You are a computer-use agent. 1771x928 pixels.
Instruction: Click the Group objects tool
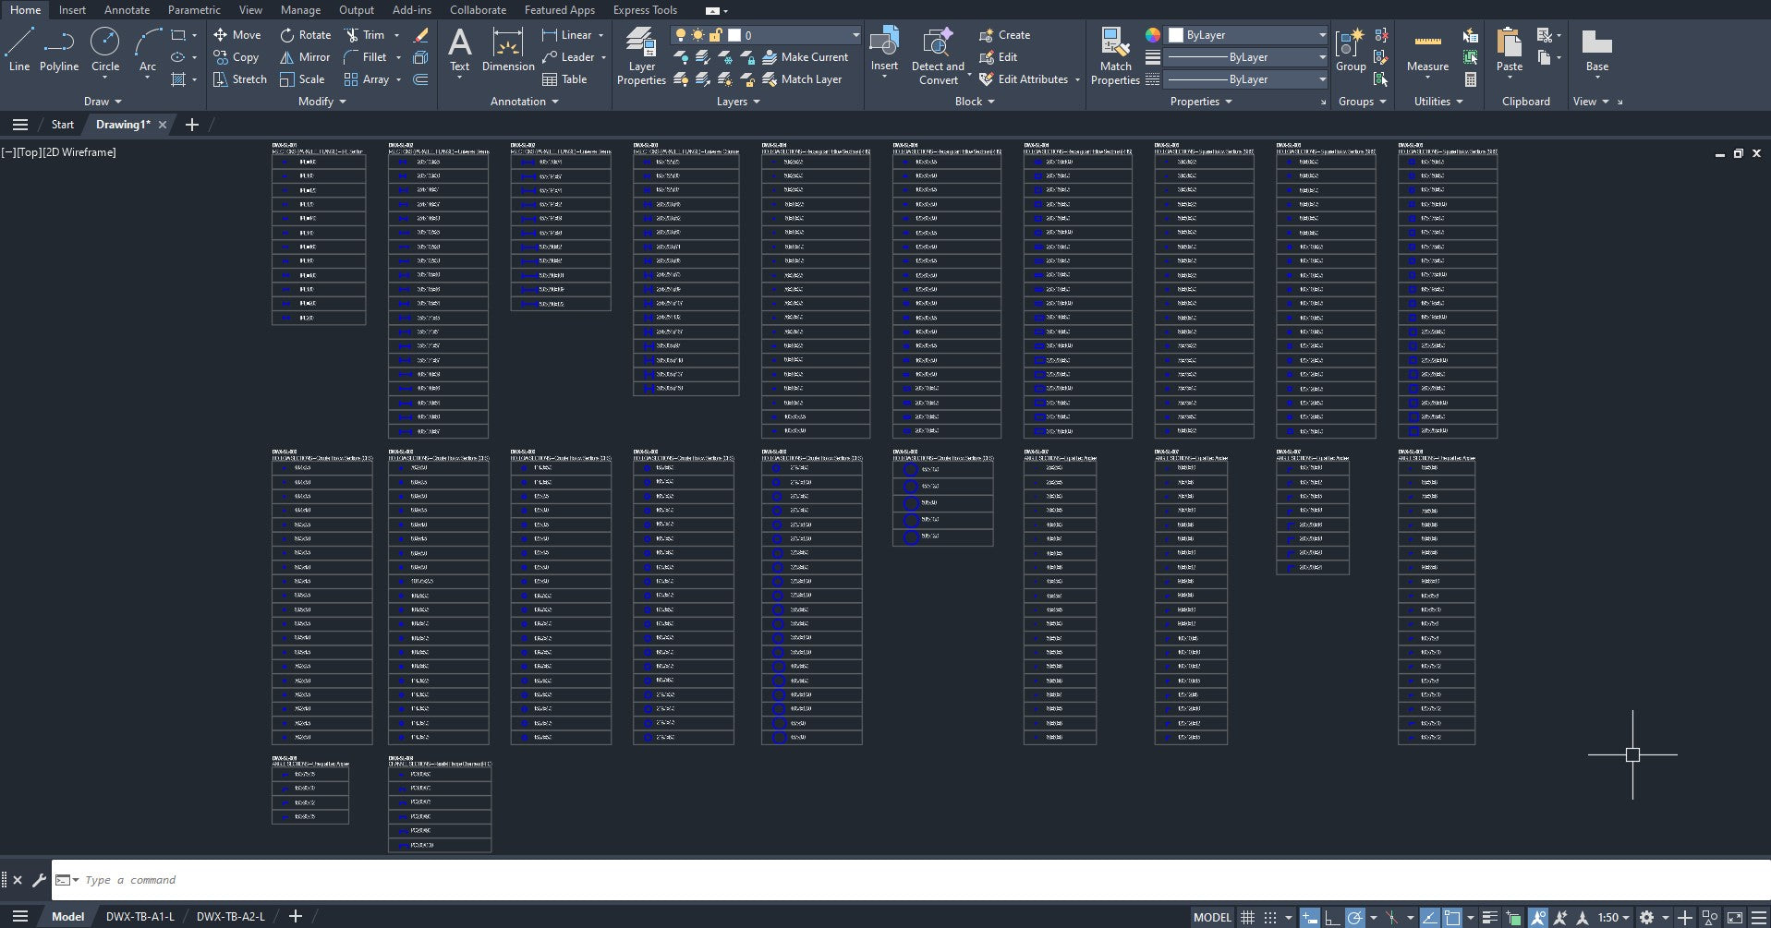(x=1351, y=50)
